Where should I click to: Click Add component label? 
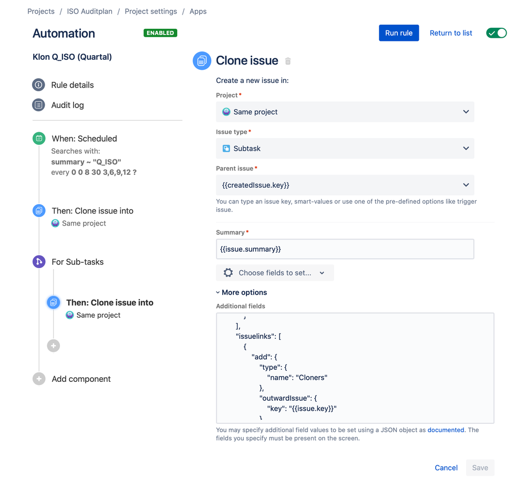click(x=81, y=379)
